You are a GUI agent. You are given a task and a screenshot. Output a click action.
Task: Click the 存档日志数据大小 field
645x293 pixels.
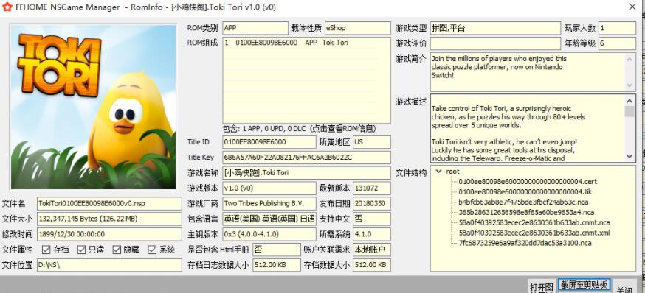(277, 265)
